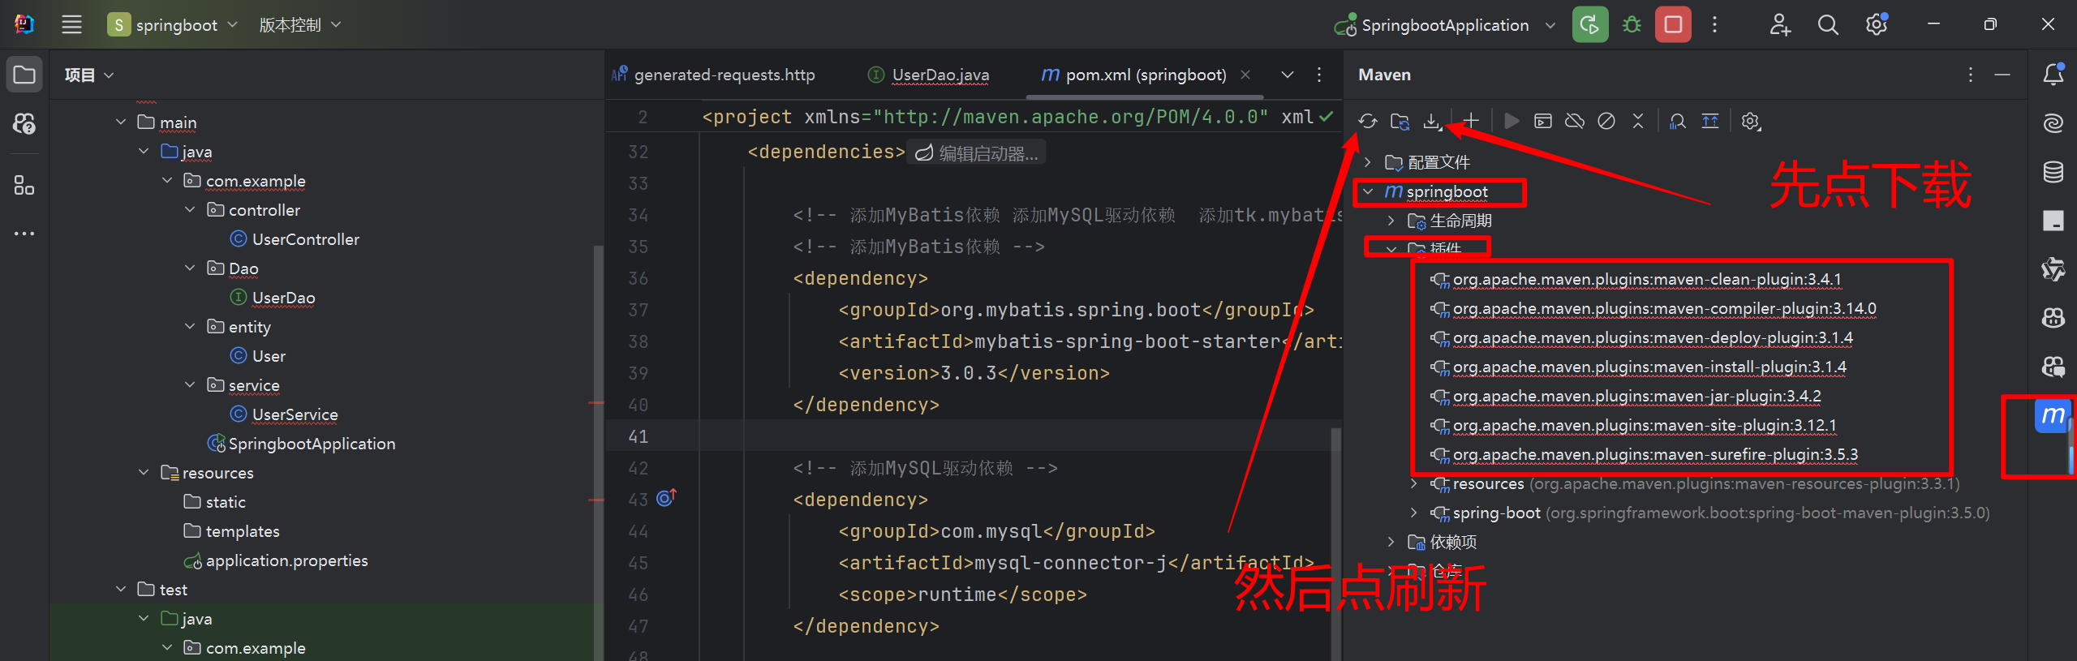This screenshot has height=661, width=2077.
Task: Open the Database tool window
Action: coord(2053,172)
